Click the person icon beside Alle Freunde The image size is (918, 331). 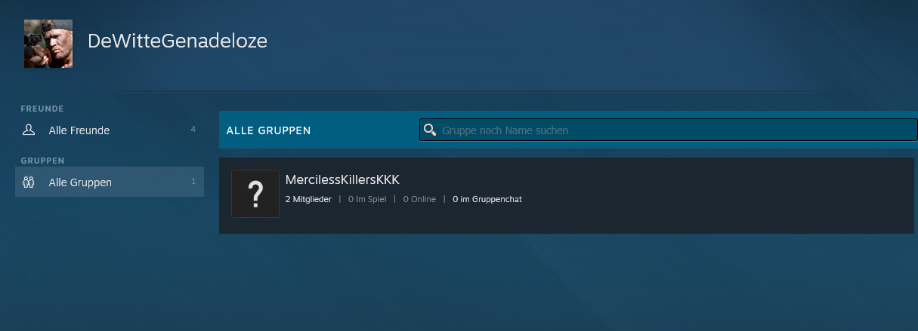pos(29,130)
